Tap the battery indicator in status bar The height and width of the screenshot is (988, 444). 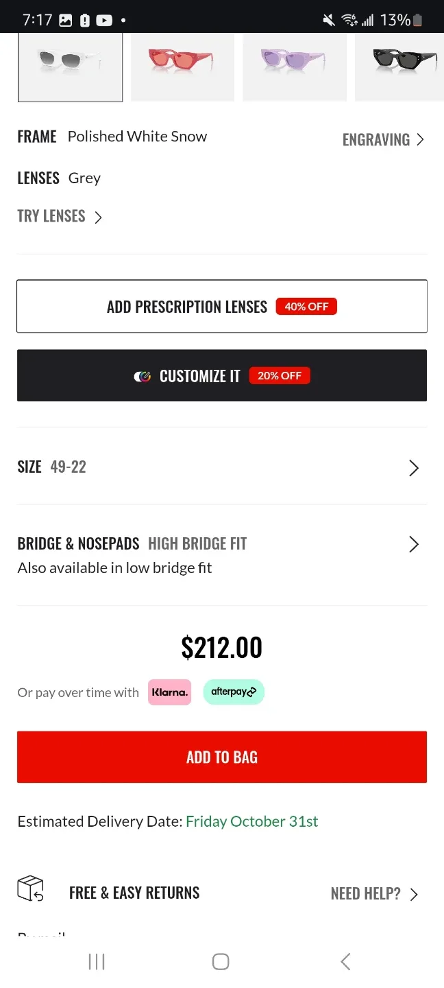(x=418, y=21)
